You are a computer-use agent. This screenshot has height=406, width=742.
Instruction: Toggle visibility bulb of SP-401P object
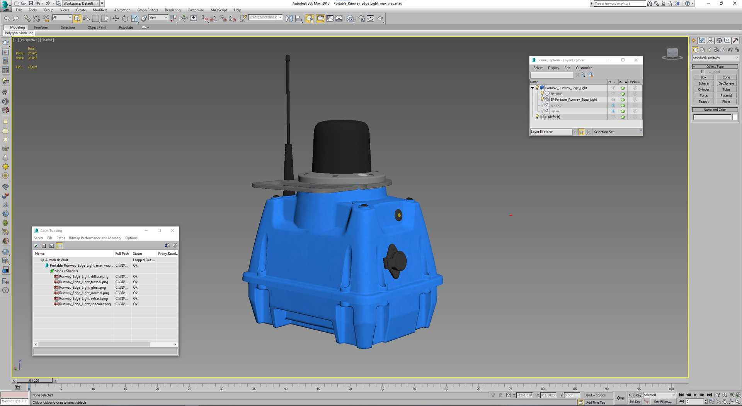(542, 93)
